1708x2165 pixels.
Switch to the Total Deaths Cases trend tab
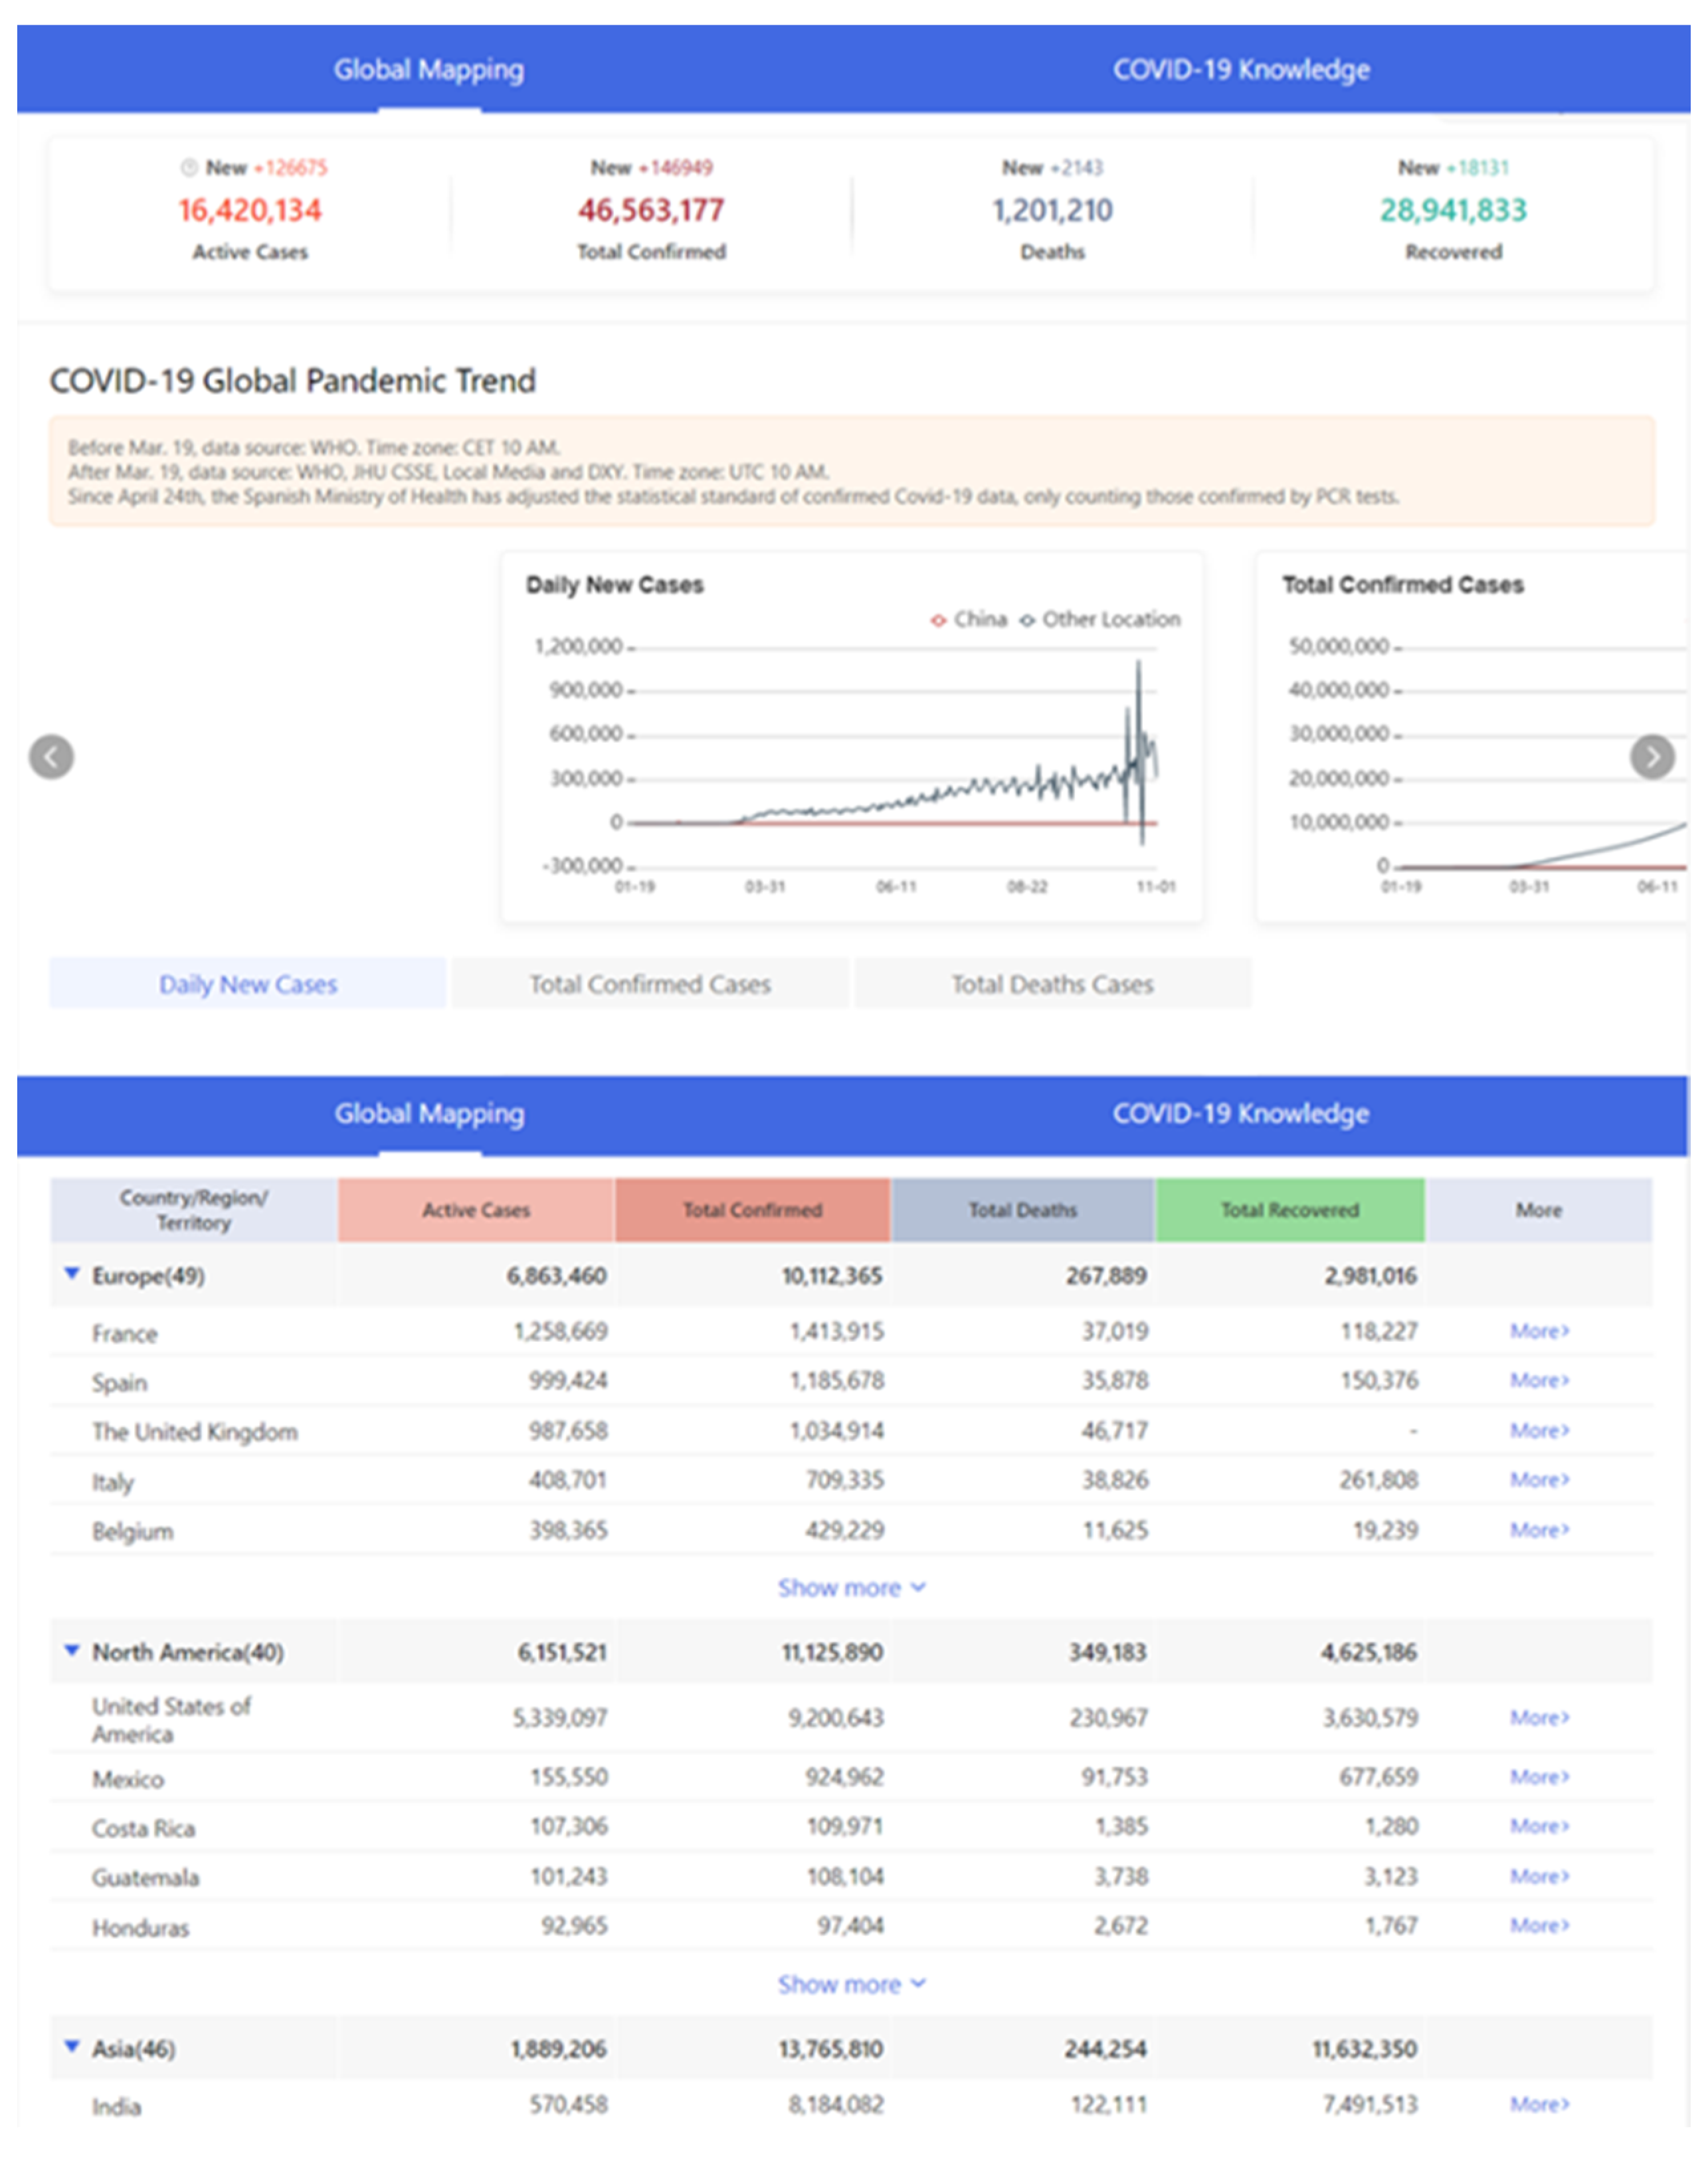[x=1052, y=984]
